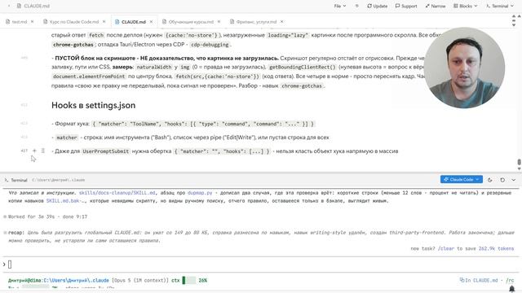Close the Курс по Claude Code.md tab
The image size is (522, 293).
tap(104, 22)
